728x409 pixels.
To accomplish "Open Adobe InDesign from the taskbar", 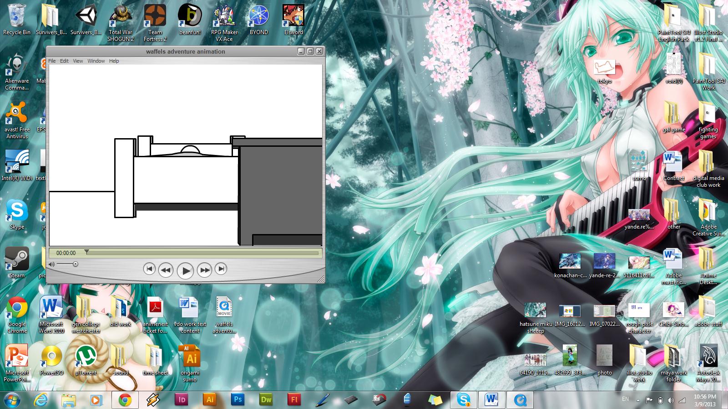I will (x=181, y=400).
